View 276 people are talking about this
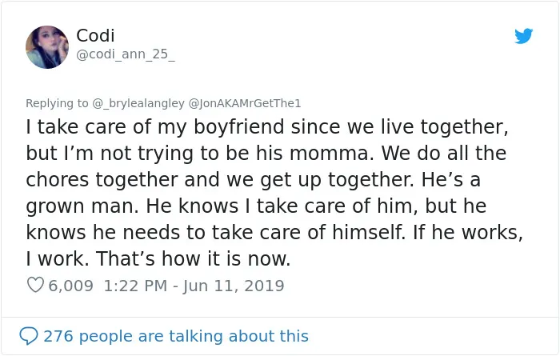This screenshot has height=356, width=560. click(176, 336)
